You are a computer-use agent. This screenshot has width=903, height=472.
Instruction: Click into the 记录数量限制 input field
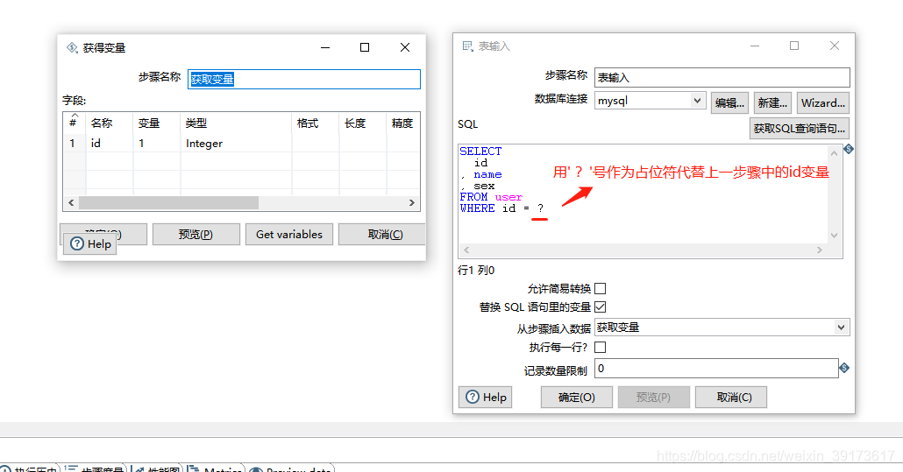(x=716, y=369)
